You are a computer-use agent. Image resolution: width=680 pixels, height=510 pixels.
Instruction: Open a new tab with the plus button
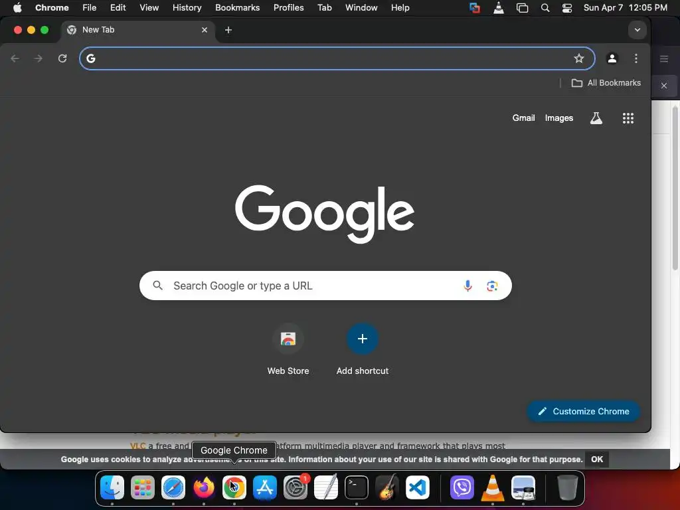click(x=228, y=30)
